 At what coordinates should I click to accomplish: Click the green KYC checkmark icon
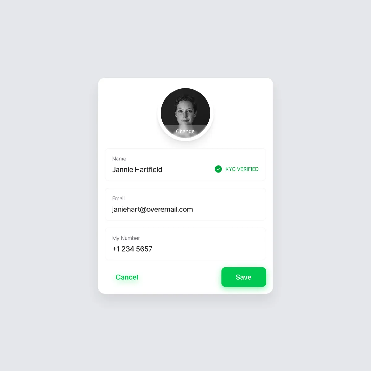tap(218, 169)
